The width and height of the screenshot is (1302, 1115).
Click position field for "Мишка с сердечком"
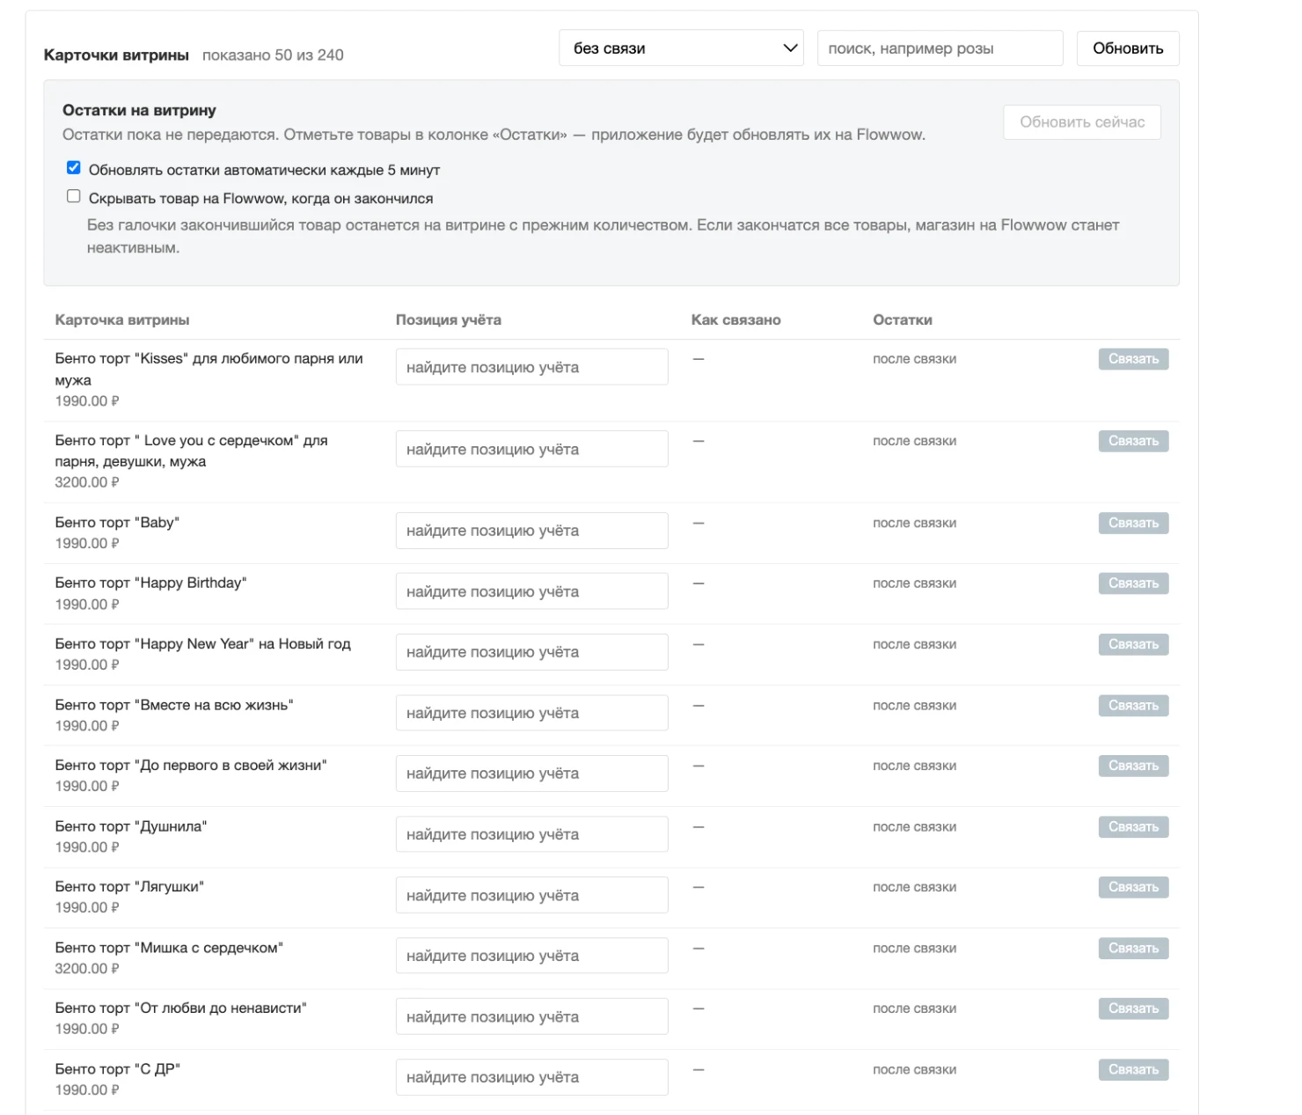click(531, 956)
